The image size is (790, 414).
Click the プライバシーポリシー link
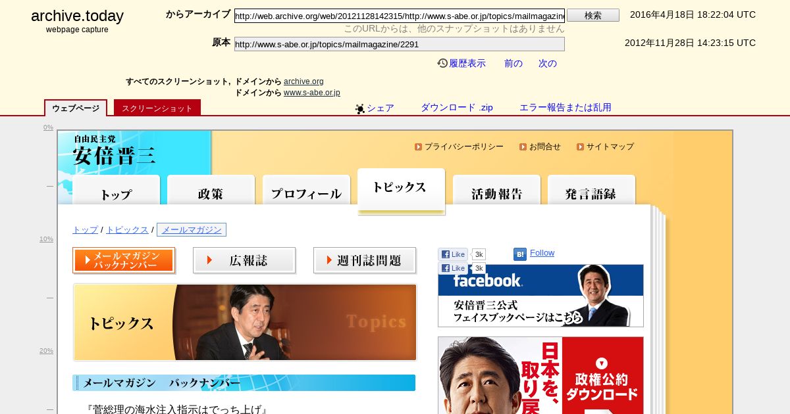[464, 147]
